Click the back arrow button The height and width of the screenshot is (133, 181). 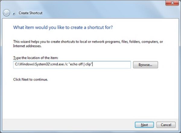coord(6,13)
